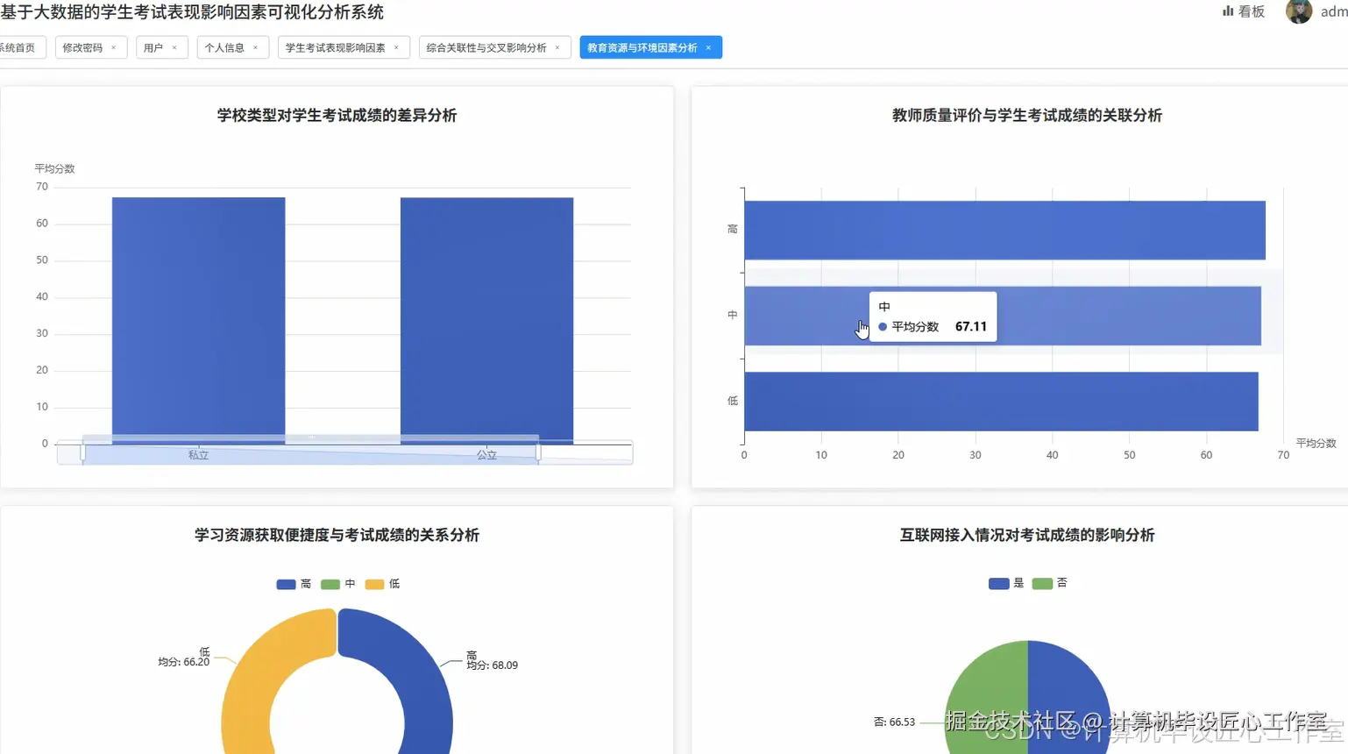1348x754 pixels.
Task: Close the 综合关联性与交叉影响分析 tab
Action: point(557,48)
